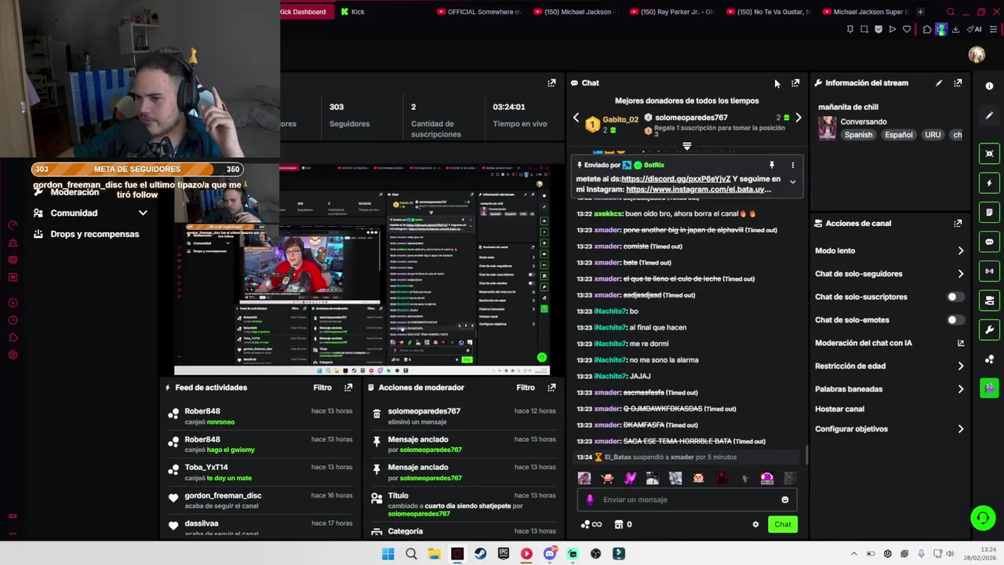The image size is (1004, 565).
Task: Switch to the OFFICIAL Somewhere browser tab
Action: pyautogui.click(x=479, y=12)
